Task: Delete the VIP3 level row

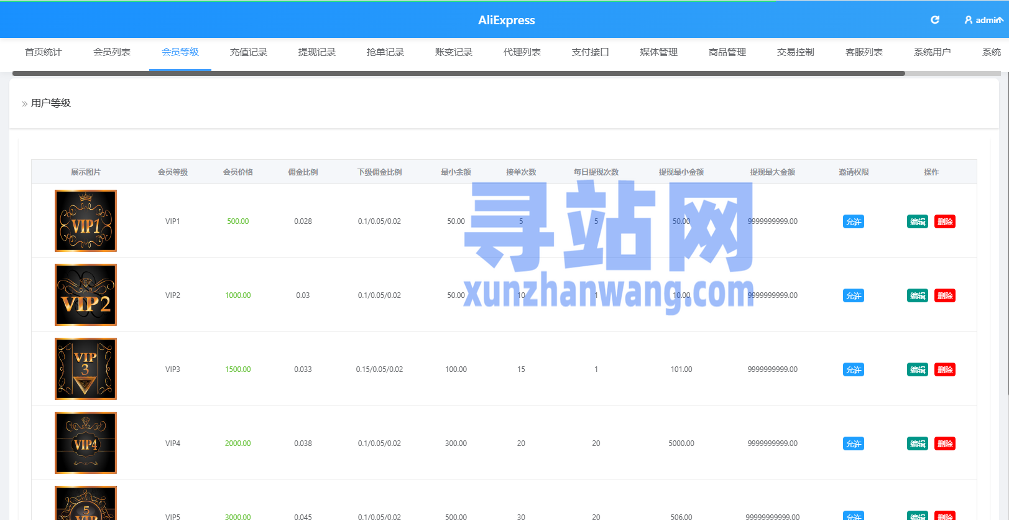Action: point(945,369)
